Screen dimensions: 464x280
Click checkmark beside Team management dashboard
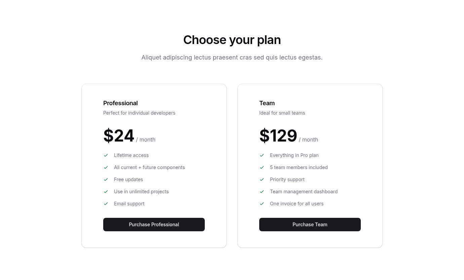pyautogui.click(x=262, y=192)
